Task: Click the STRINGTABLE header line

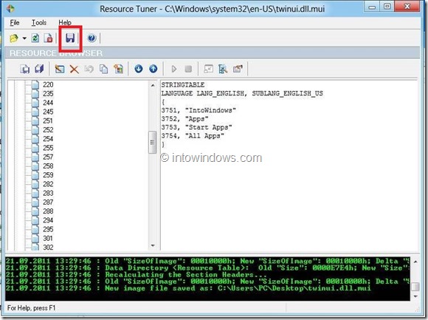Action: (183, 85)
